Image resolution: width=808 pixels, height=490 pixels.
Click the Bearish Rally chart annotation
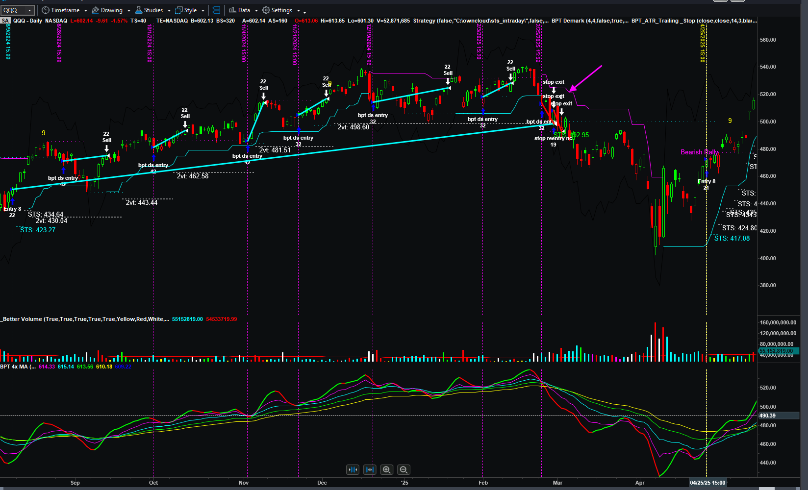[x=699, y=152]
